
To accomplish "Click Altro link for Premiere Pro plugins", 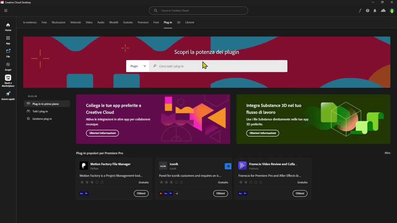I will [x=387, y=153].
